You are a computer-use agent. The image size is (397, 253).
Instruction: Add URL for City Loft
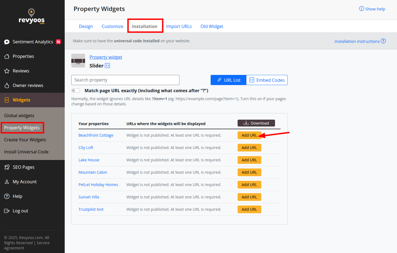pyautogui.click(x=249, y=148)
